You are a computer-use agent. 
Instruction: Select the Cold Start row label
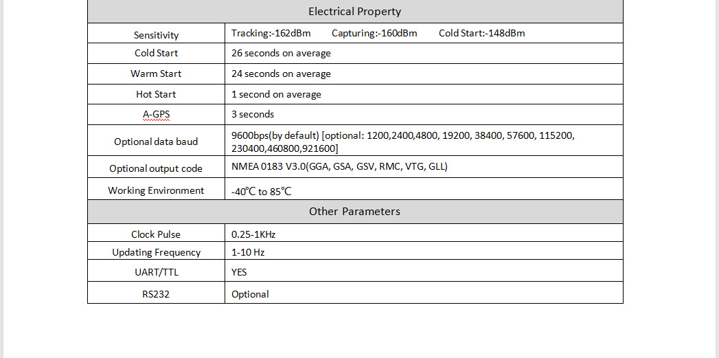(x=156, y=53)
